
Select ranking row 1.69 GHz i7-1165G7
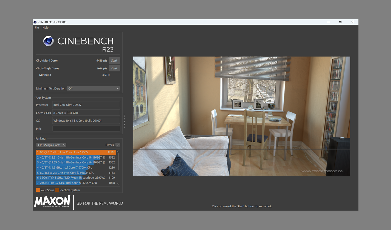point(76,162)
